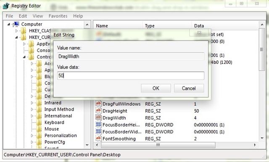The height and width of the screenshot is (162, 269).
Task: Expand the Infrared key
Action: [32, 103]
